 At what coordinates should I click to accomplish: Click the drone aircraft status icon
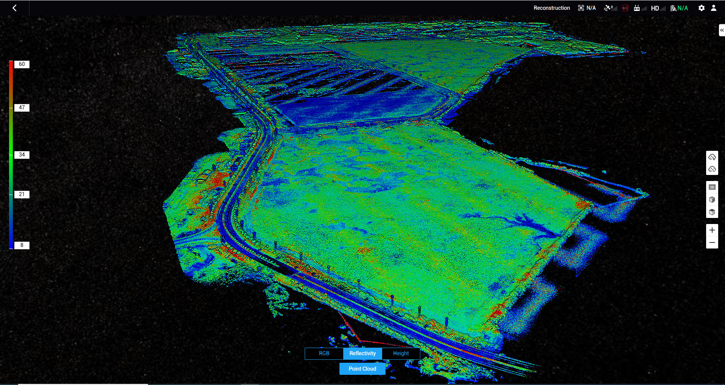581,8
